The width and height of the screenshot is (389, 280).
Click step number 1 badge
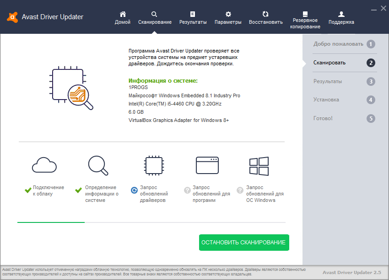point(371,44)
